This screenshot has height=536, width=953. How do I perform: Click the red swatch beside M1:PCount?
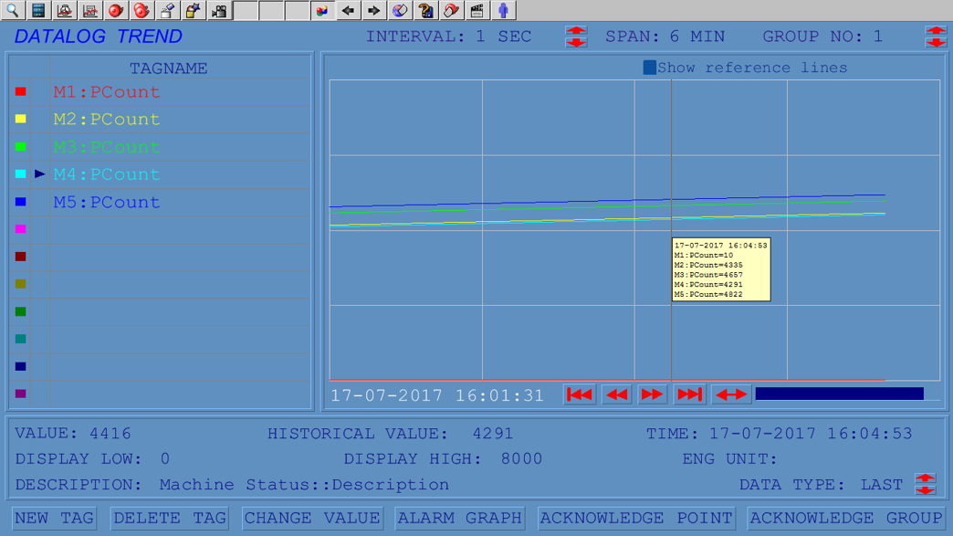pyautogui.click(x=21, y=91)
